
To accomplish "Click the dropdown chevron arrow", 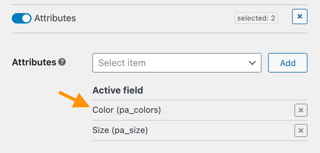I will [x=252, y=63].
